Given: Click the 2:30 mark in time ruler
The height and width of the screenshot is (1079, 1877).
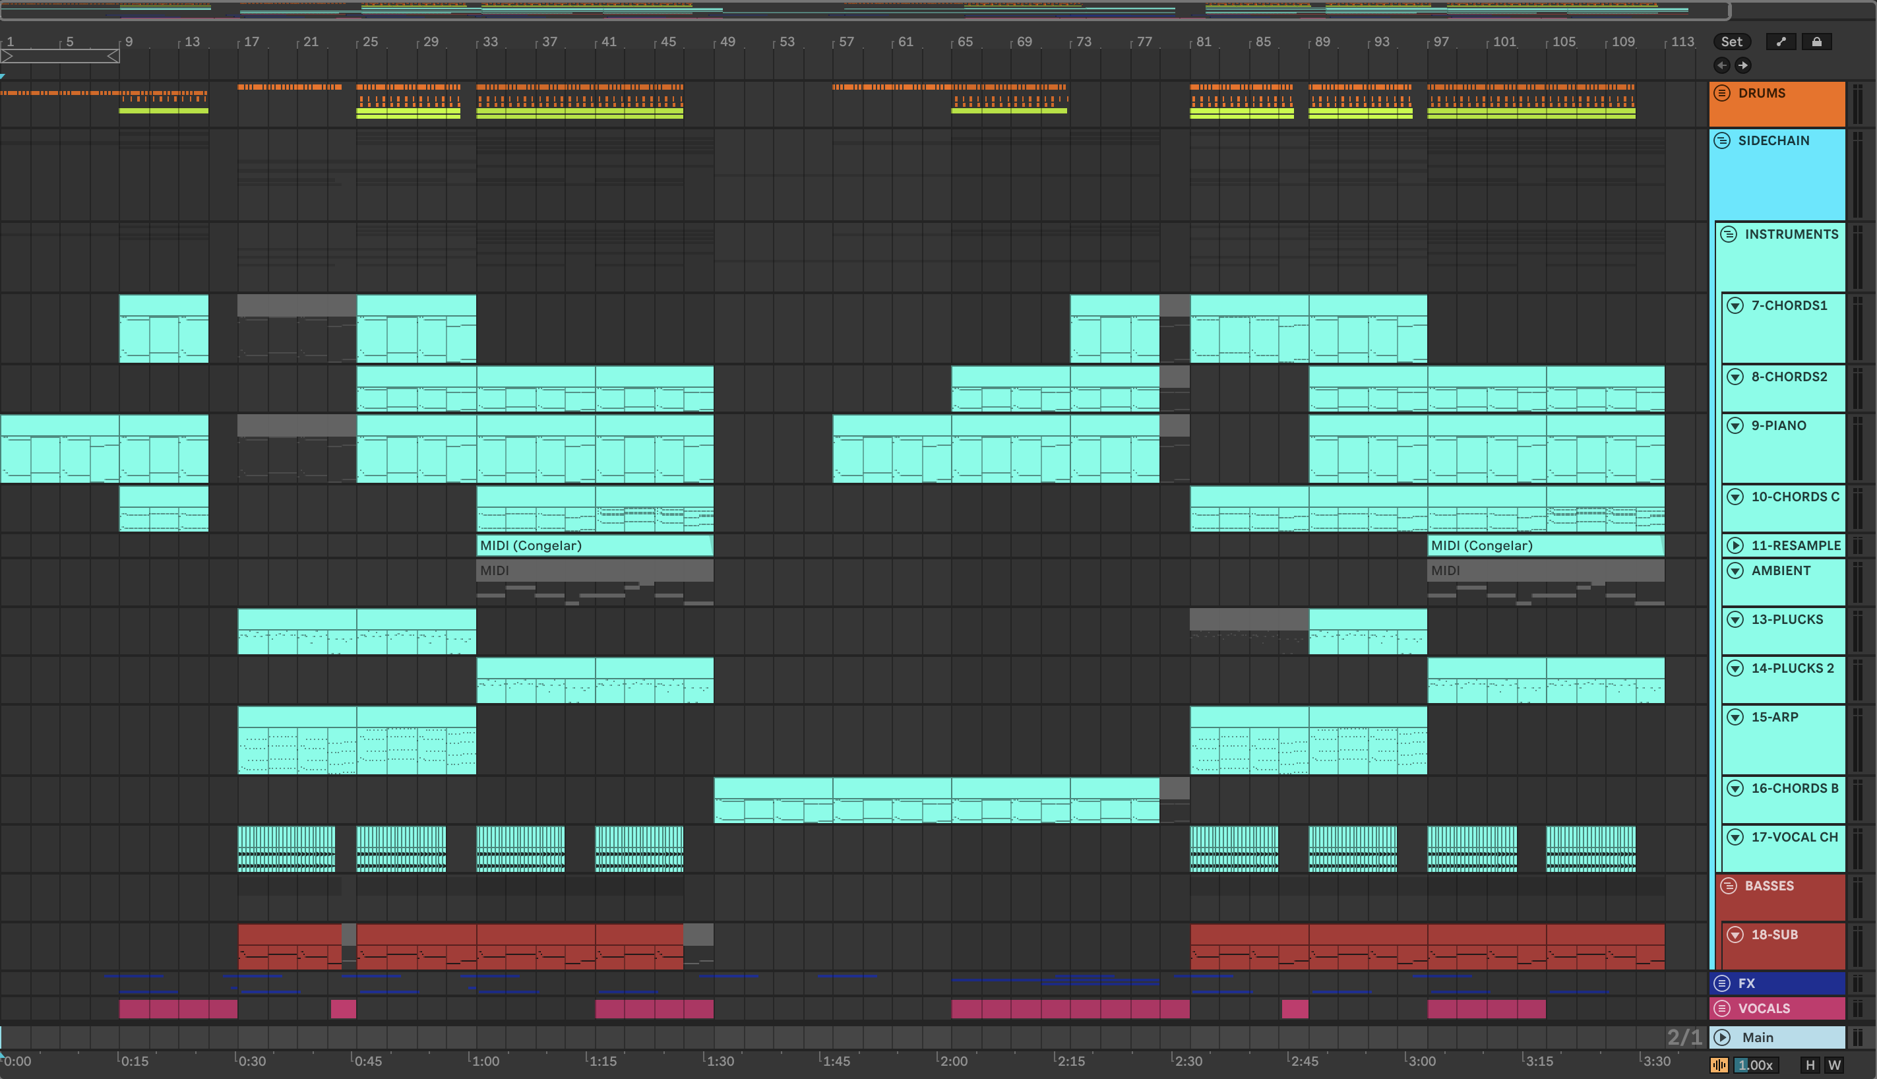Looking at the screenshot, I should pos(1188,1061).
